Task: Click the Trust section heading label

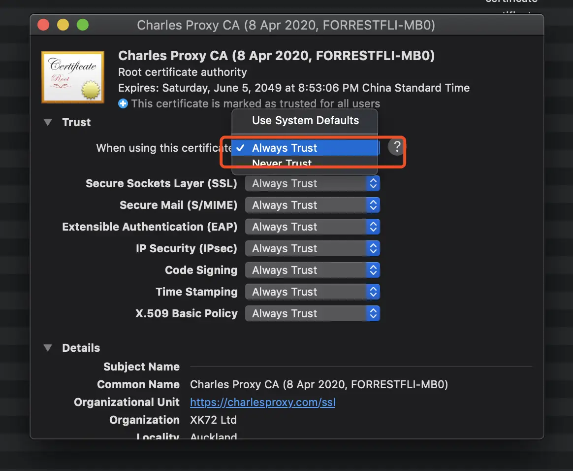Action: [76, 122]
